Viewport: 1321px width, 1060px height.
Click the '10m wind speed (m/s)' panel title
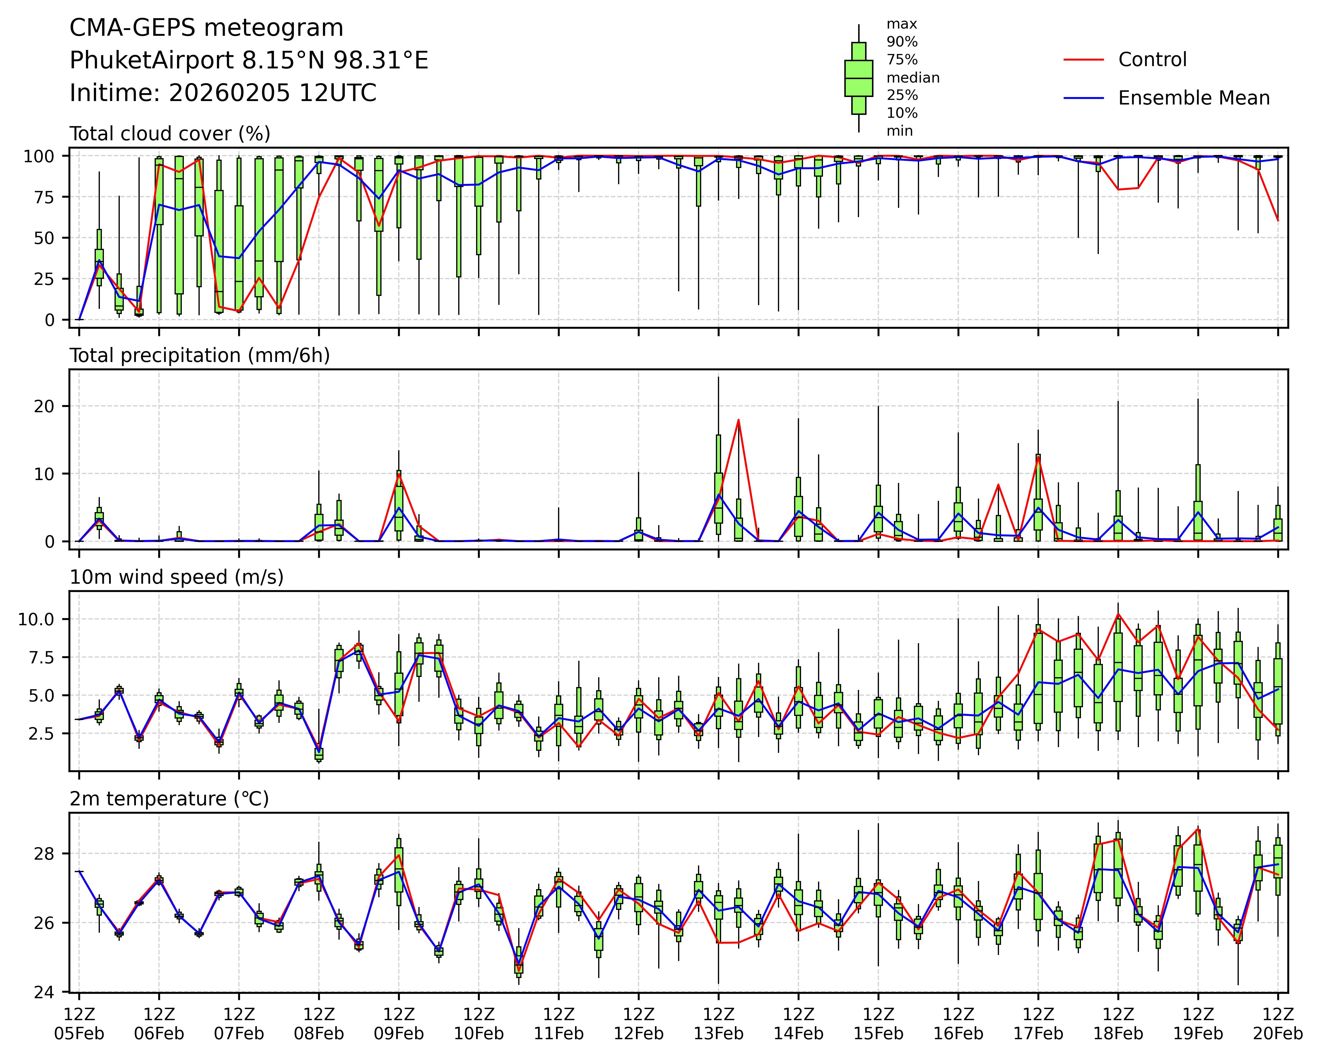177,577
